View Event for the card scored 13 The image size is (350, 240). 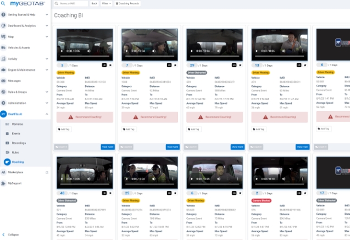point(302,147)
